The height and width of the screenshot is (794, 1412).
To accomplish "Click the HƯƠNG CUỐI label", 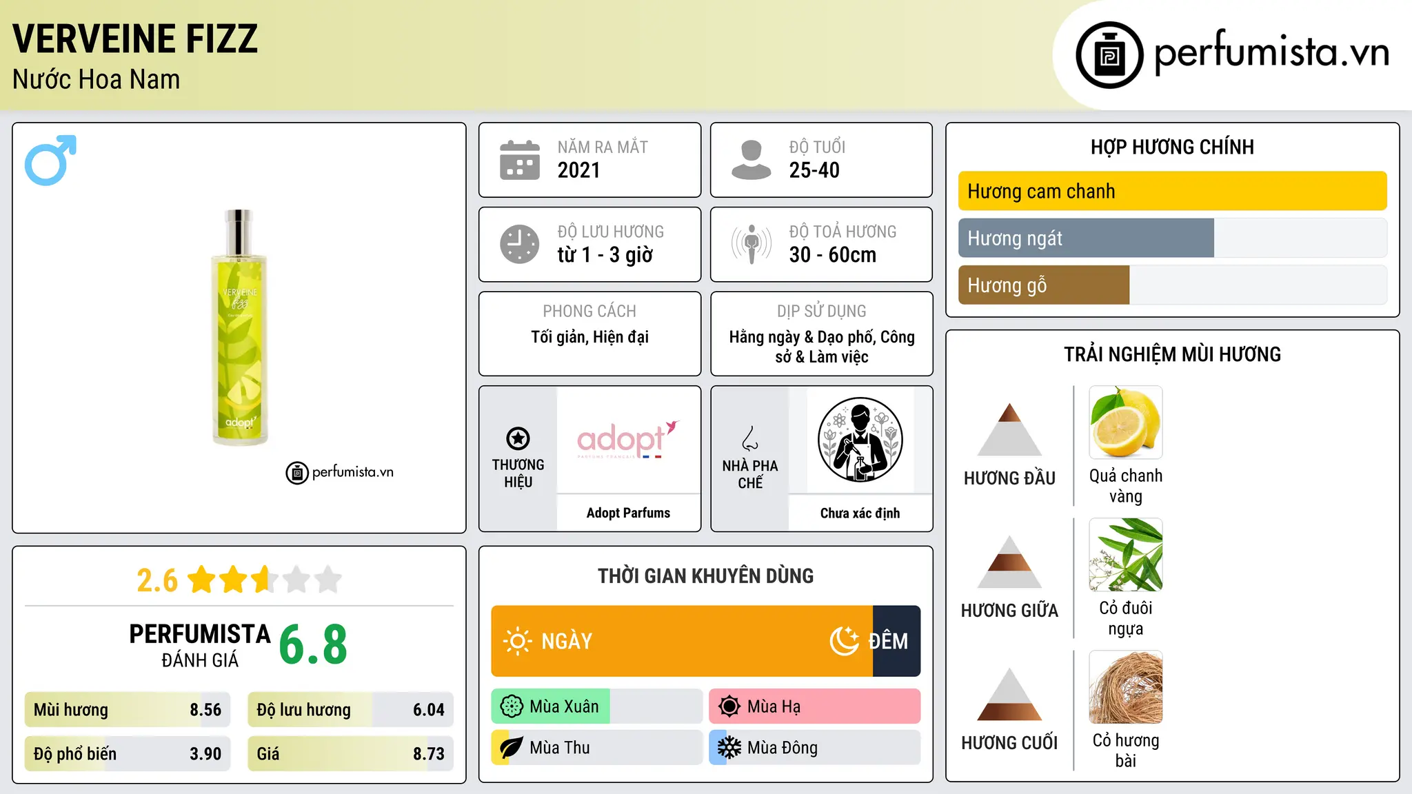I will pyautogui.click(x=1009, y=743).
